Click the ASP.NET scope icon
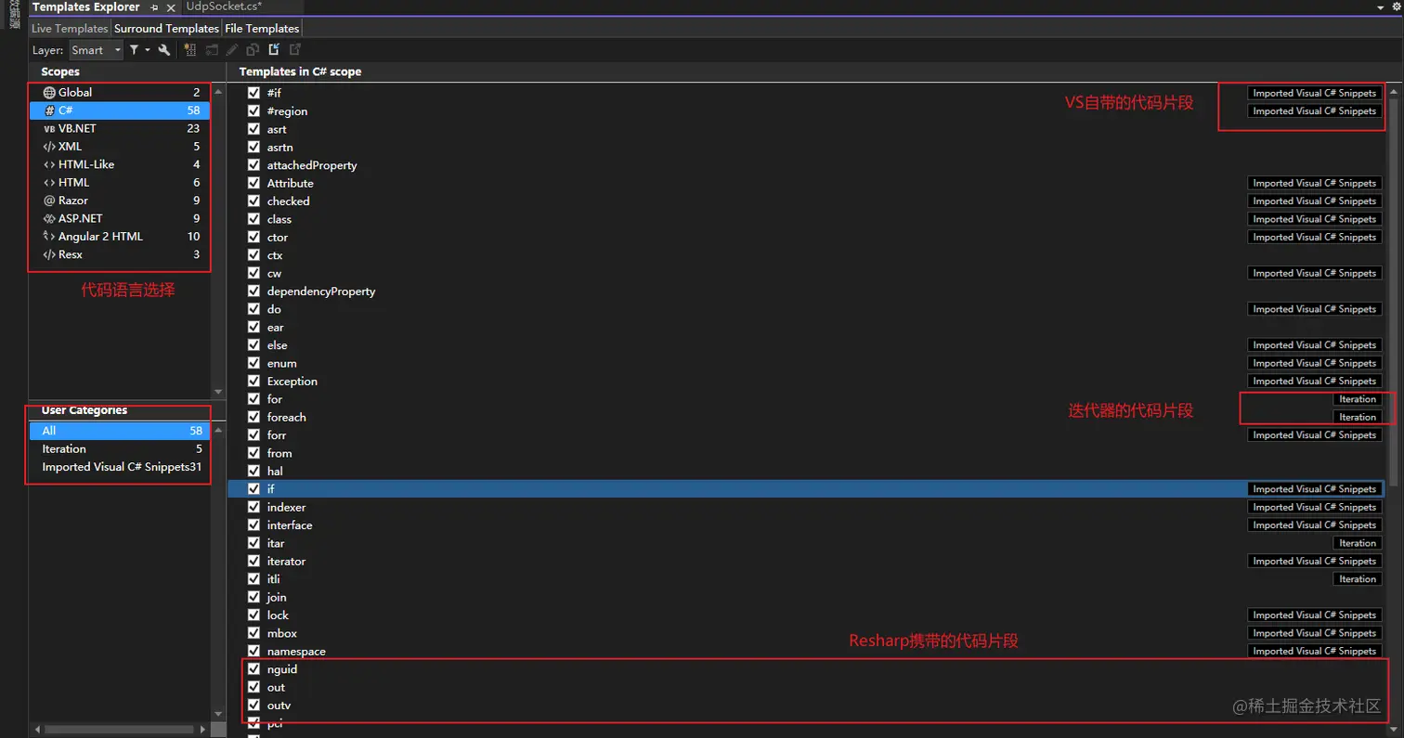 [x=49, y=219]
